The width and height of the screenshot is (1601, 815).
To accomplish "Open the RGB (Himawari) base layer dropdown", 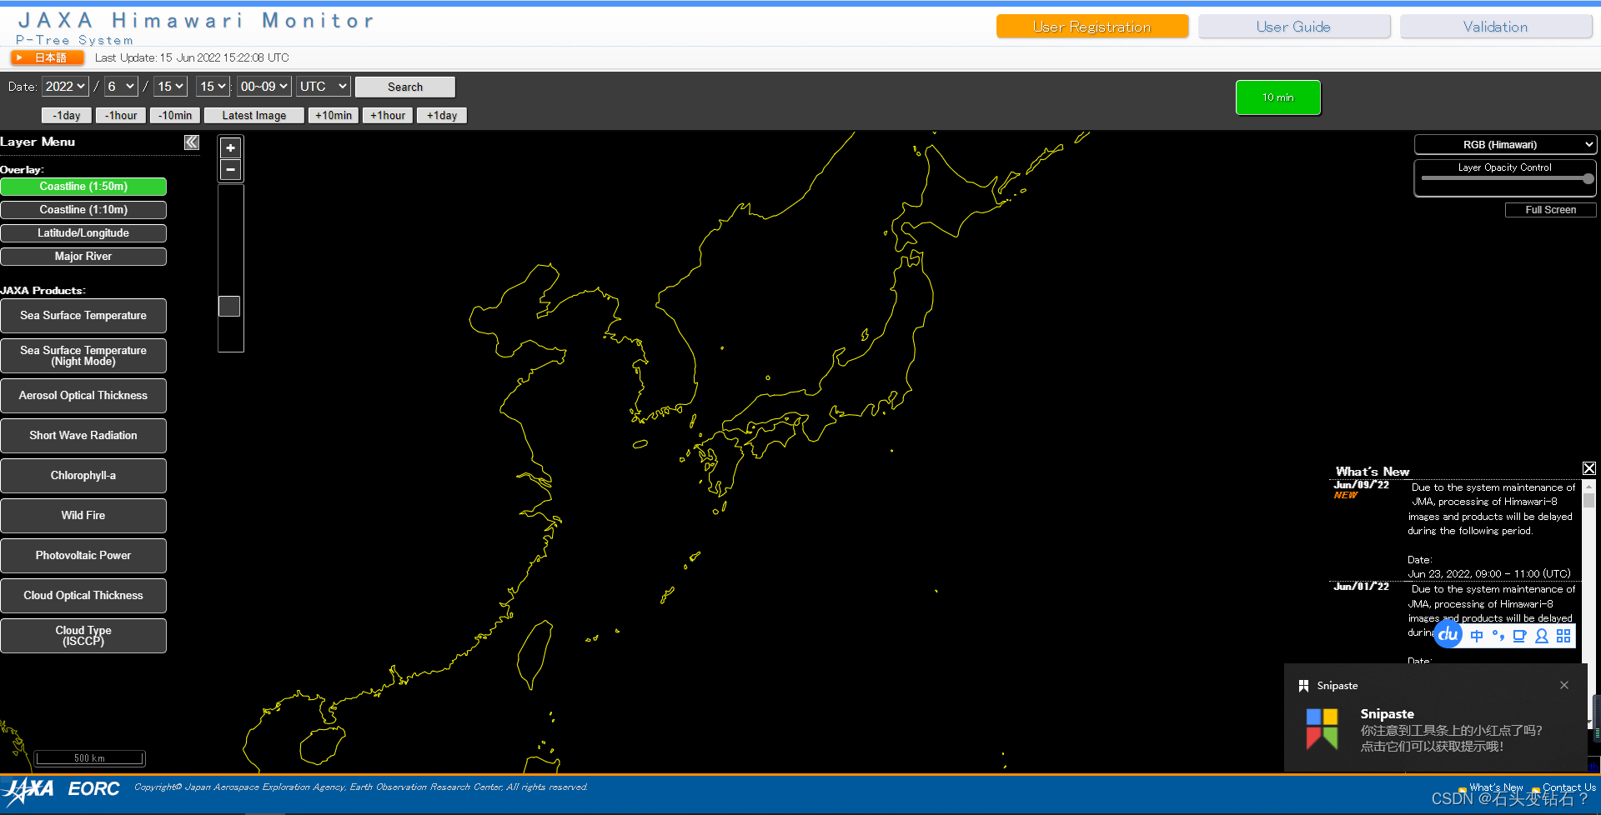I will [1505, 145].
